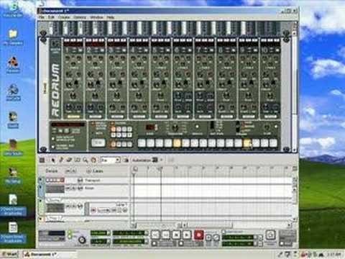
Task: Select the Hand tool in sequencer toolbar
Action: pos(93,160)
